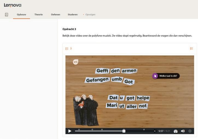Jump to the third interaction marker on timeline
Screen dimensions: 198x139
tap(102, 129)
